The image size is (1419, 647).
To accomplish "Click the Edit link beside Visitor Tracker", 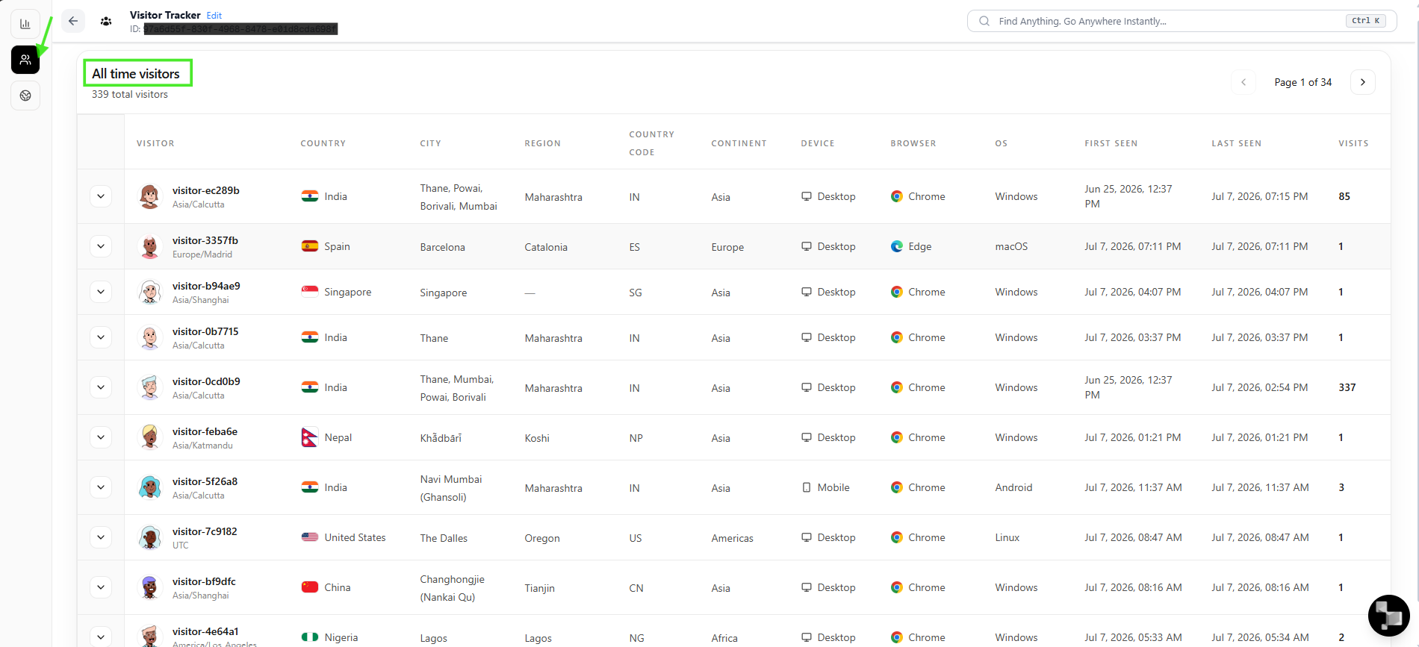I will coord(214,16).
